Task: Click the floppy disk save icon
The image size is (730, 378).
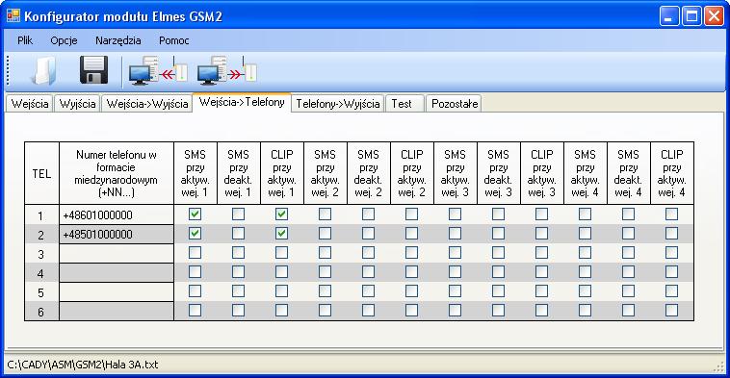Action: coord(93,70)
